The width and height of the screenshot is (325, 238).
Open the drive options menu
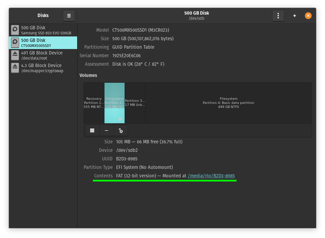pos(278,15)
